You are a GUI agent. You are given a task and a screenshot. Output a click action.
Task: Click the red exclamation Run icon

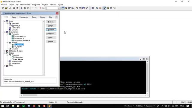click(40, 8)
